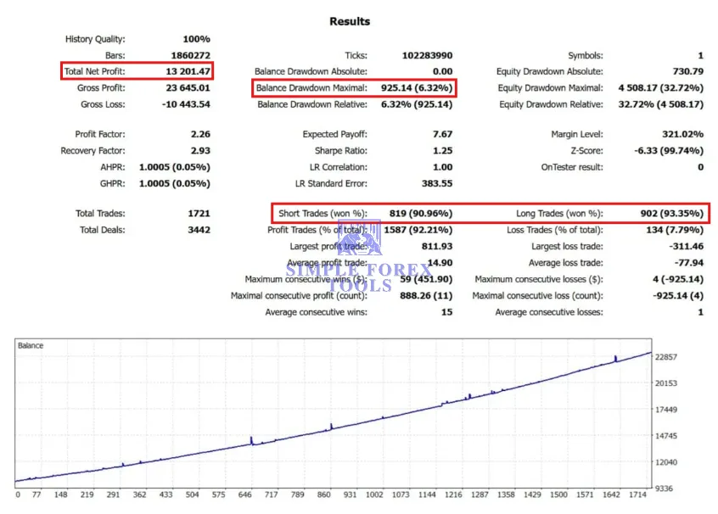This screenshot has height=514, width=718.
Task: Click the Largest loss trade value -311.46
Action: [686, 246]
